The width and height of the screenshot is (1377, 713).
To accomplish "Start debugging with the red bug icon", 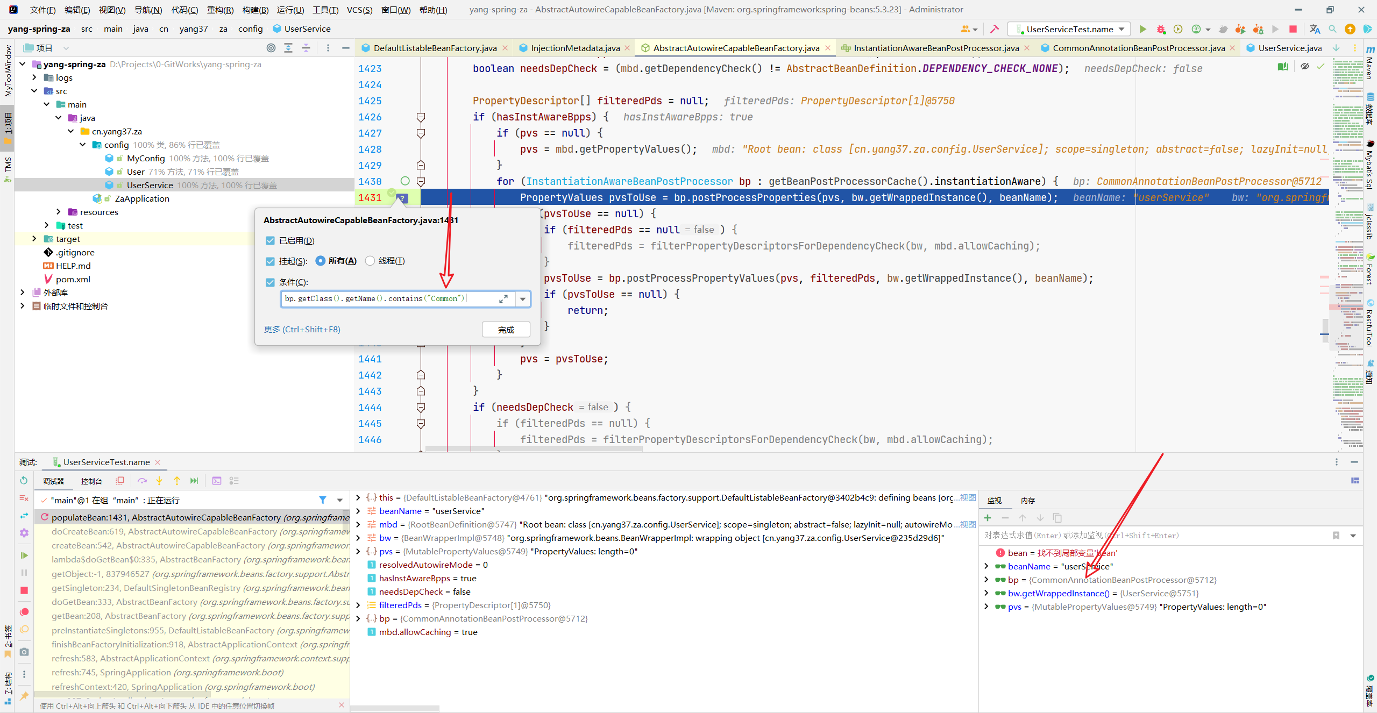I will point(1160,29).
